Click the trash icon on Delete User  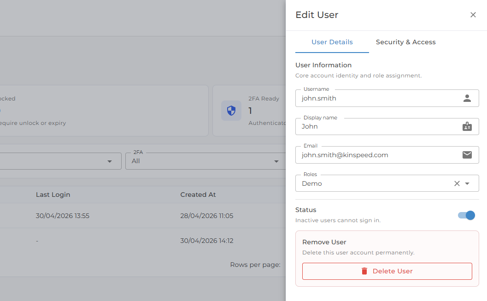[364, 271]
